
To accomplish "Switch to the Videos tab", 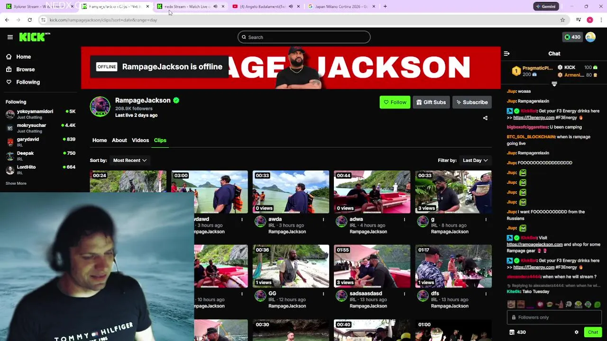I will [140, 140].
